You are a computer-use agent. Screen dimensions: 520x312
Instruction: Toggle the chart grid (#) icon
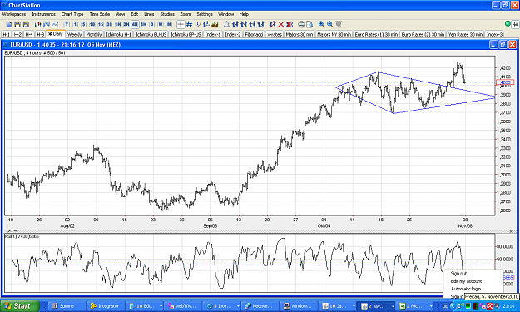click(190, 24)
